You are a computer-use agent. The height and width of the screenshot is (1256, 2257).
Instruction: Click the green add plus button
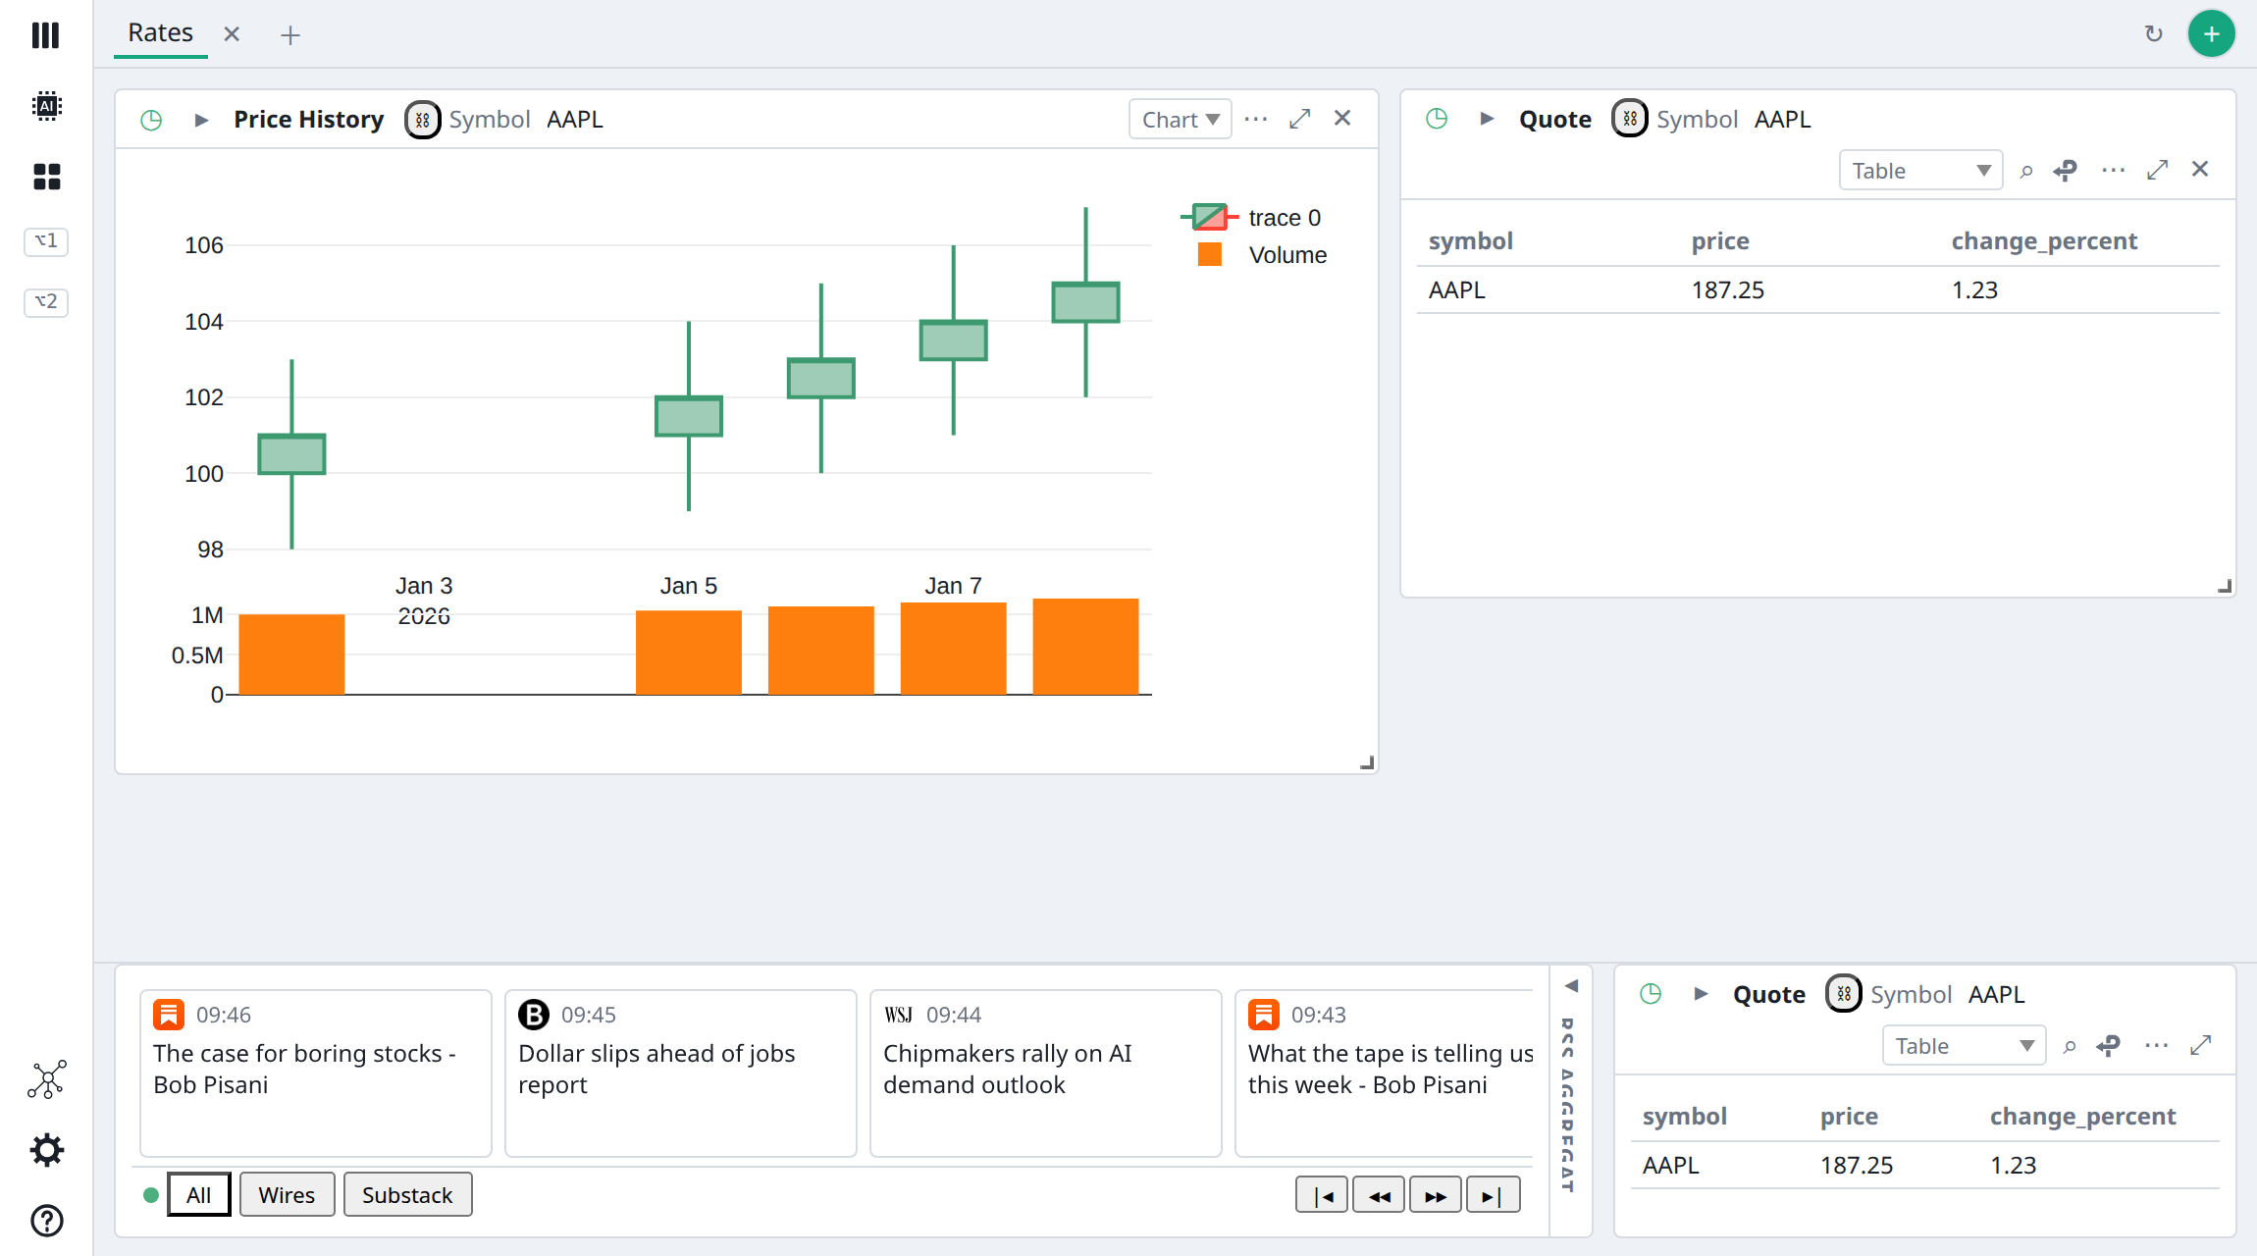coord(2212,34)
